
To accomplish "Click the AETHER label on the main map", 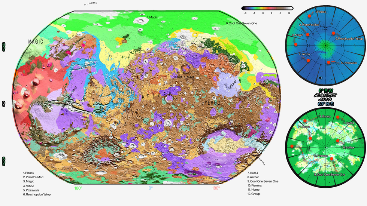I will point(157,96).
